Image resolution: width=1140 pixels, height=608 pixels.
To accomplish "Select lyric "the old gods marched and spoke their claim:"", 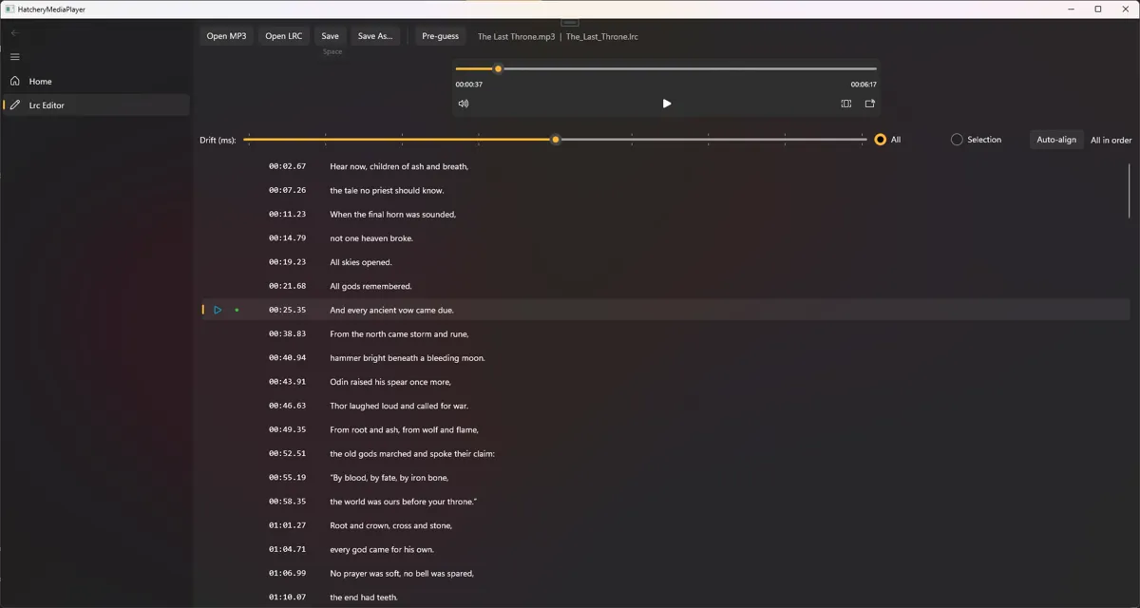I will click(x=412, y=454).
